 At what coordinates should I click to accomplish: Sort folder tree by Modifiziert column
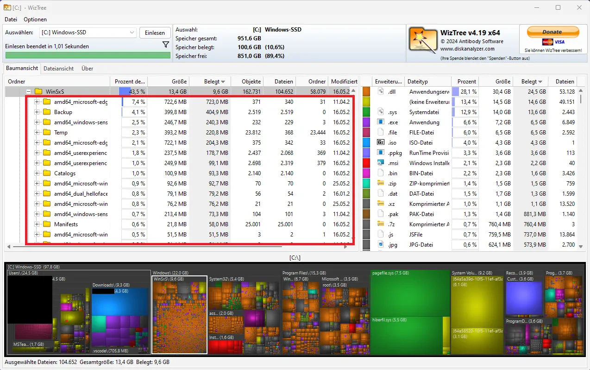click(x=344, y=81)
